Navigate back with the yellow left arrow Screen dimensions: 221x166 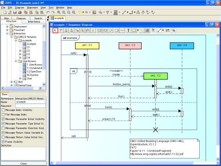(80, 12)
